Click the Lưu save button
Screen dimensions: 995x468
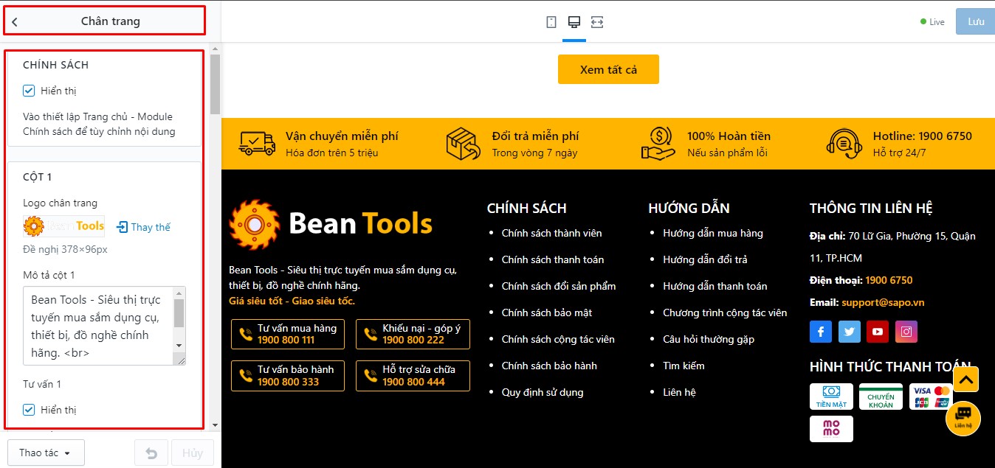tap(976, 22)
